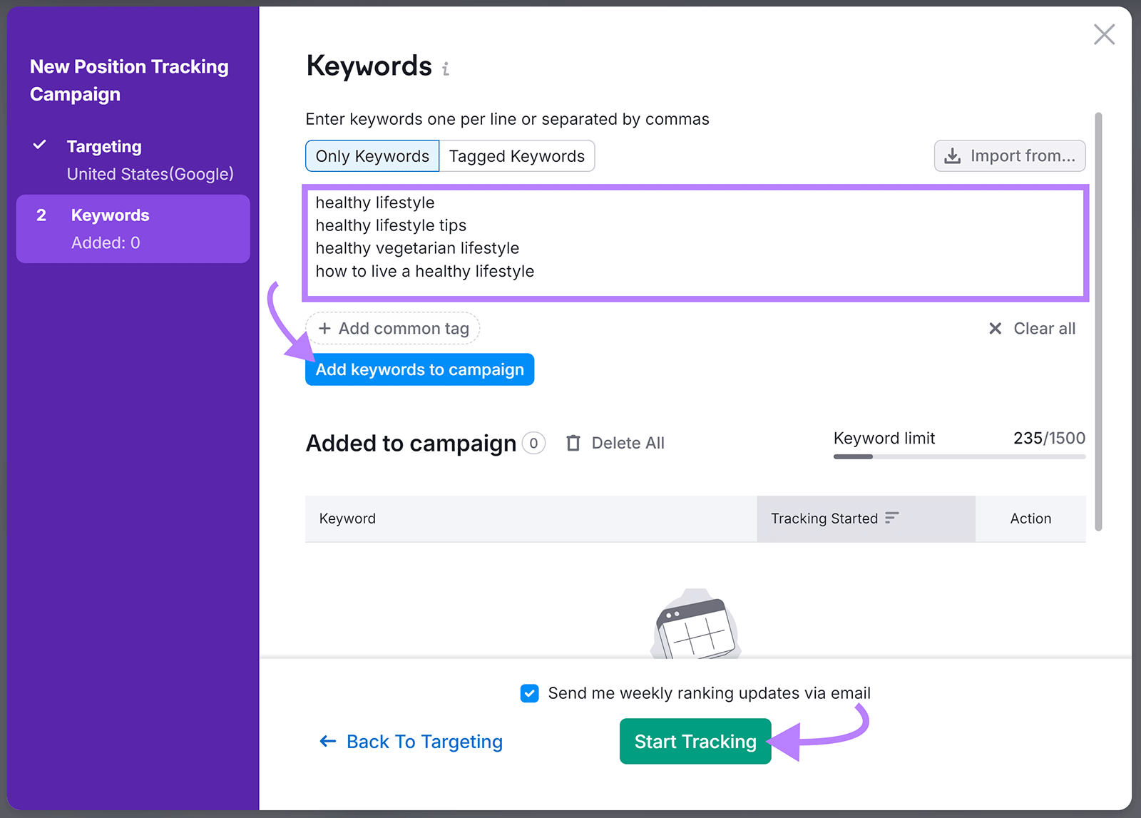Click the trash icon beside Delete All

pos(573,443)
